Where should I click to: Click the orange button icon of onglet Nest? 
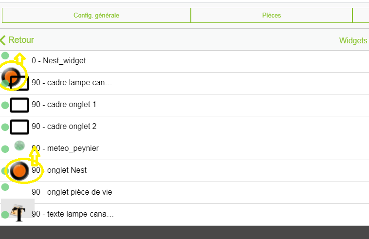[x=19, y=171]
